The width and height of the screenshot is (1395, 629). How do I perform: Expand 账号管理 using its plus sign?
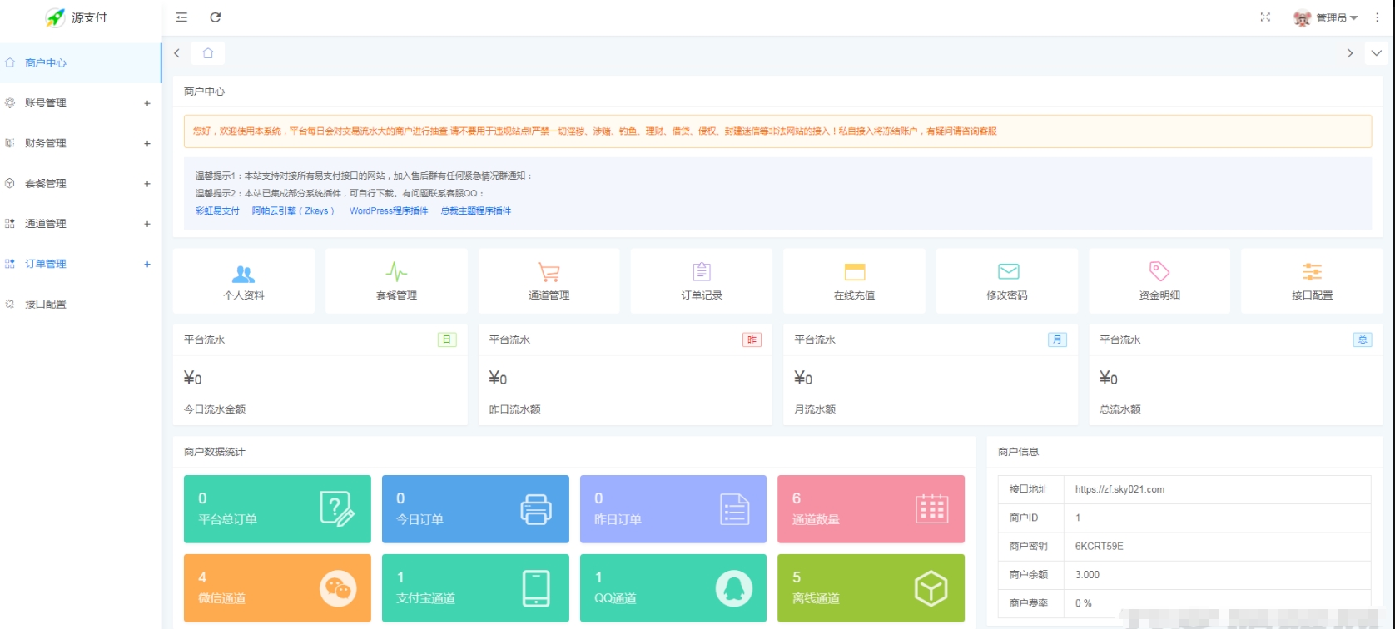coord(147,103)
